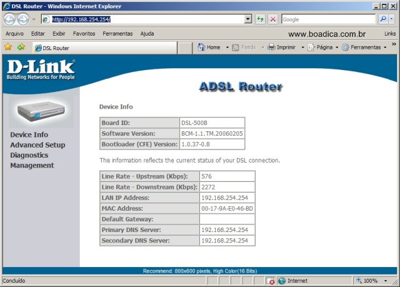The height and width of the screenshot is (287, 400).
Task: Click the downstream rate value 2272
Action: (x=208, y=187)
